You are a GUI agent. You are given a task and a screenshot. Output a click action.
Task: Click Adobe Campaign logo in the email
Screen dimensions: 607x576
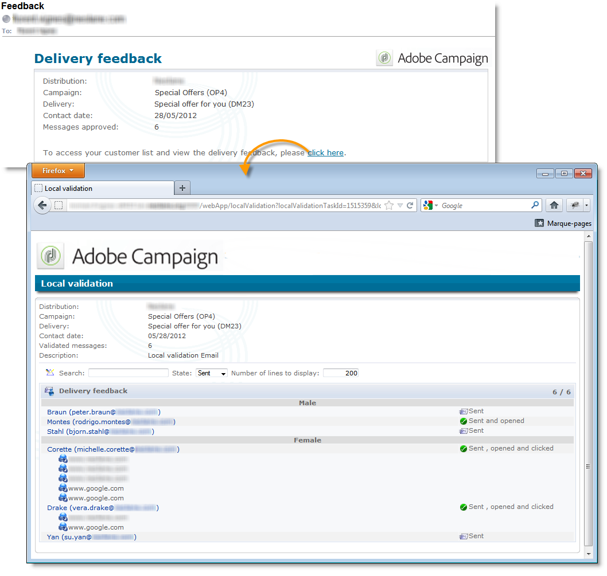pyautogui.click(x=432, y=58)
